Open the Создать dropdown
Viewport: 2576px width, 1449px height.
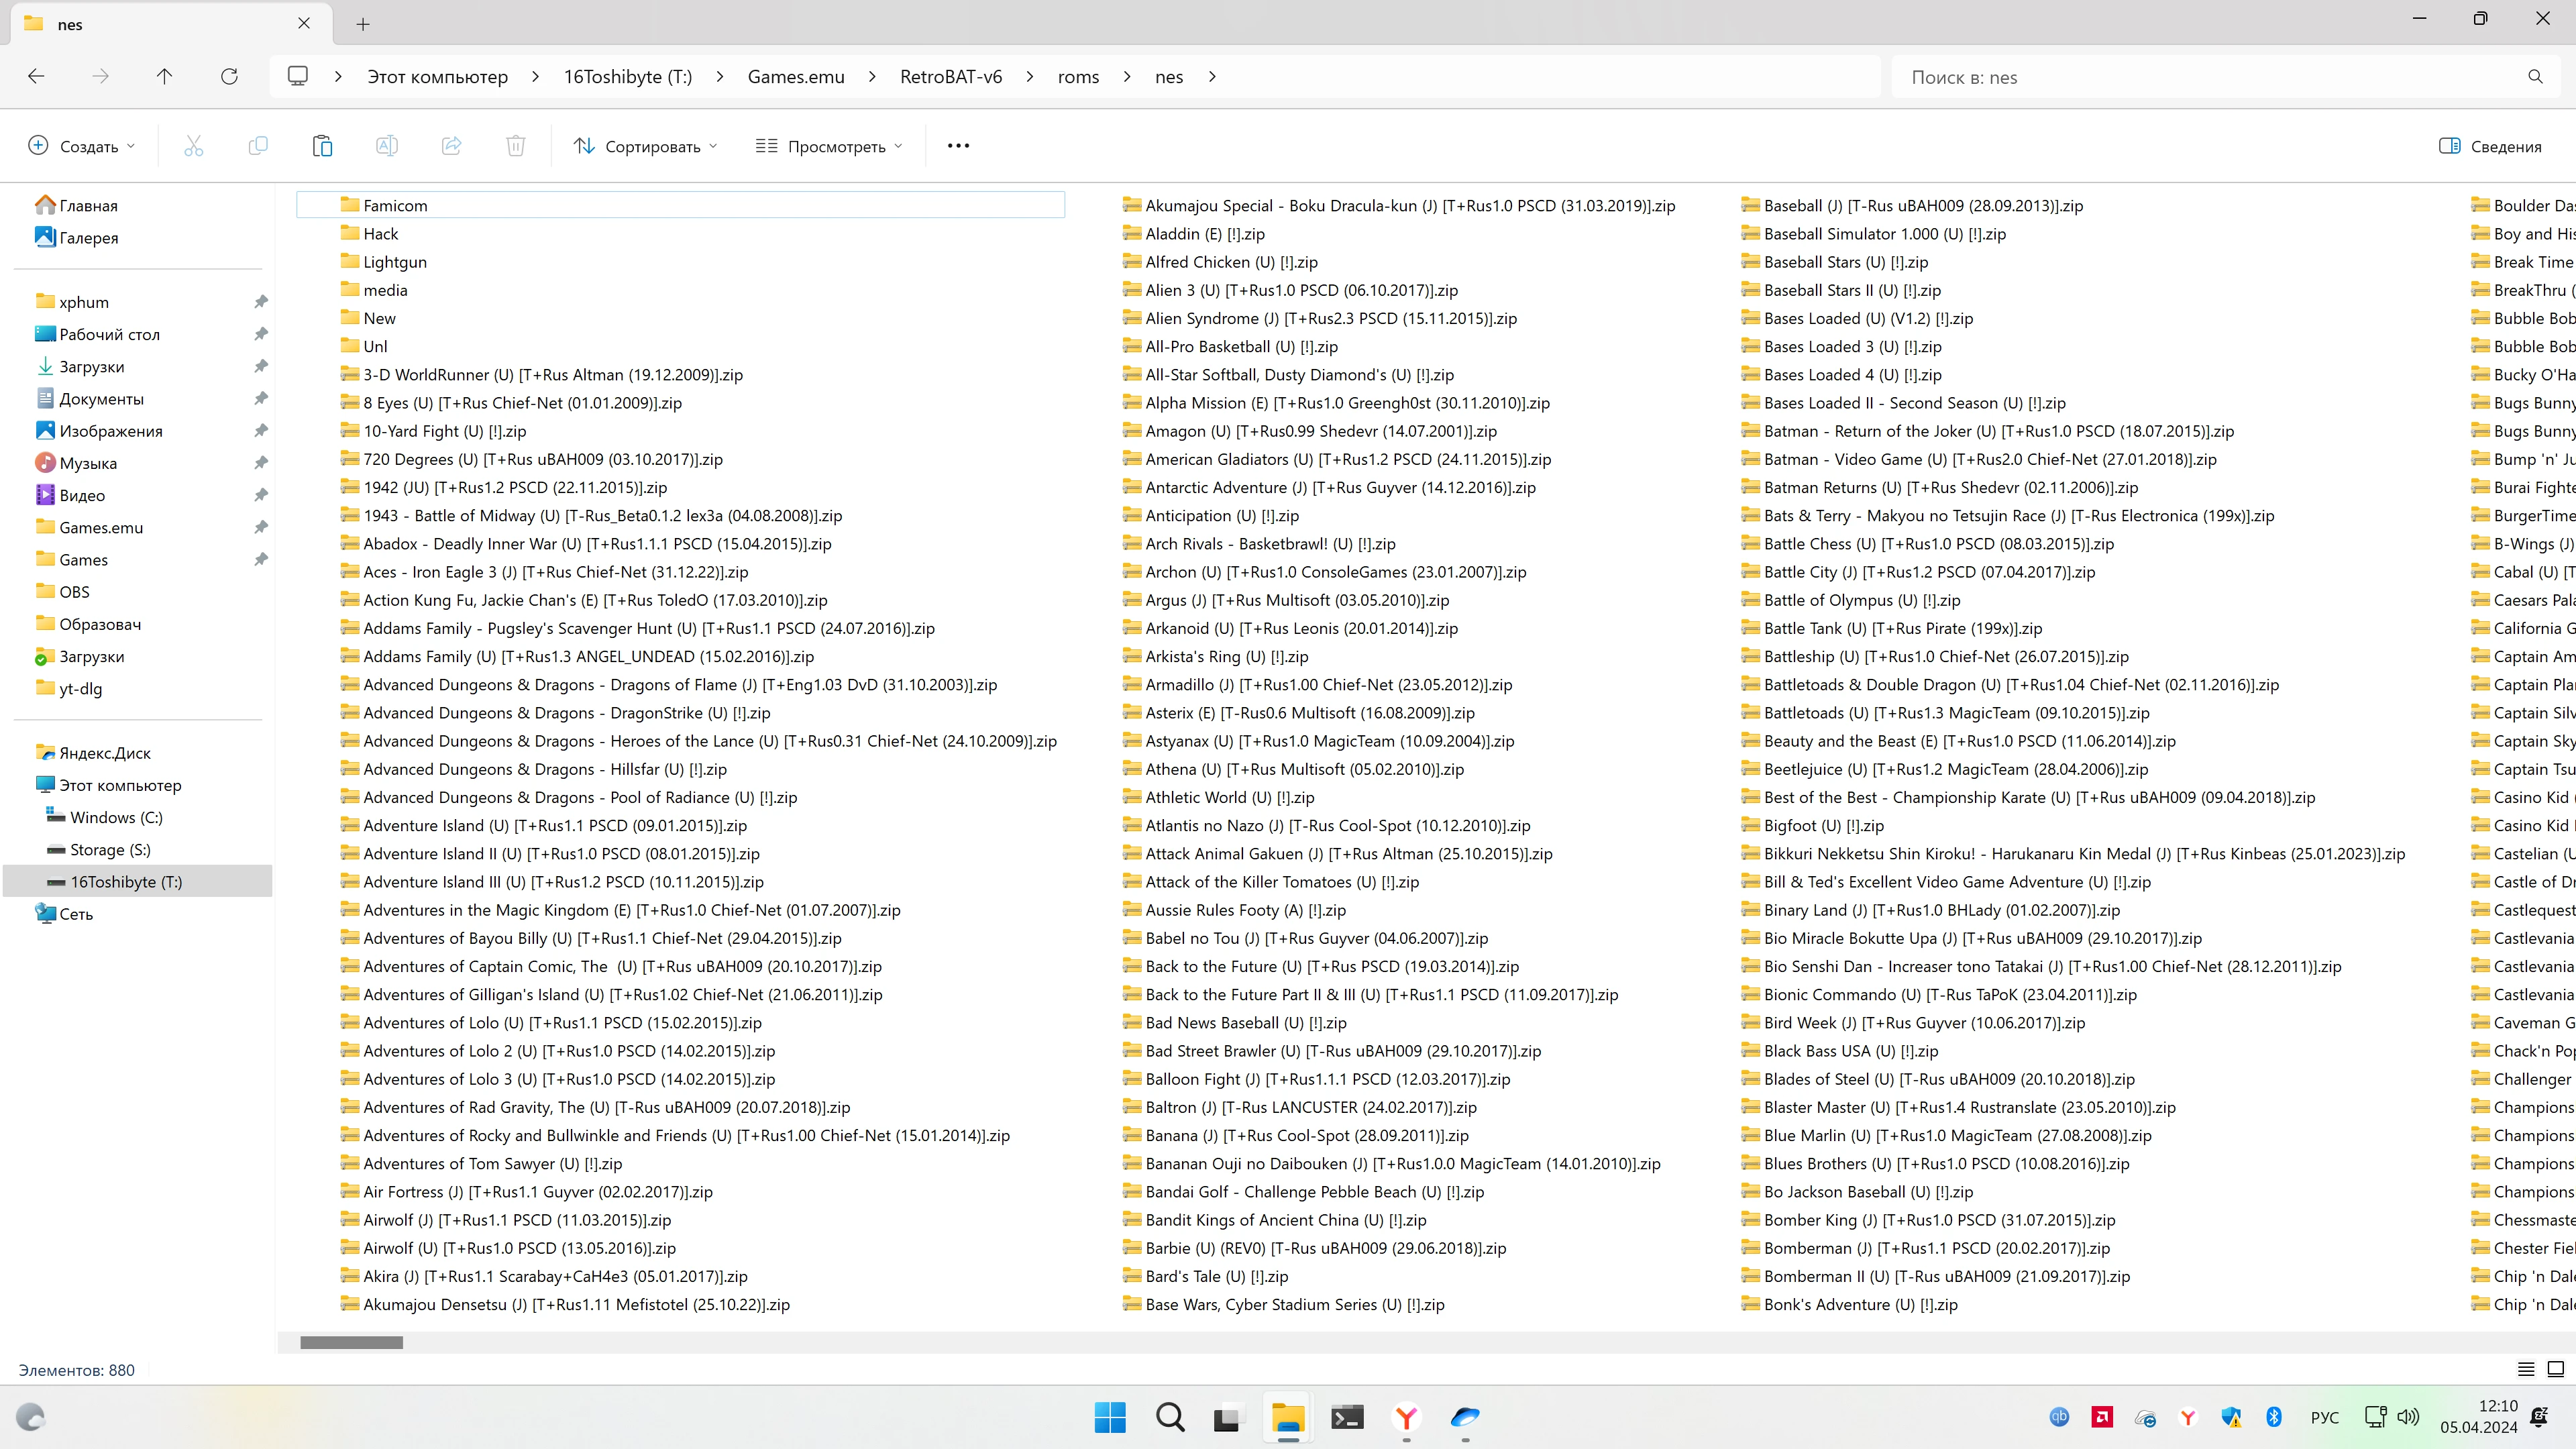click(x=81, y=146)
